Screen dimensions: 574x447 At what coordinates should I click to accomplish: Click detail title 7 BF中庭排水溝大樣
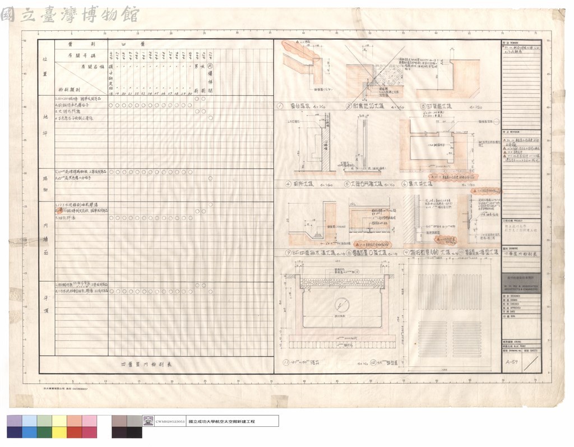click(x=311, y=253)
